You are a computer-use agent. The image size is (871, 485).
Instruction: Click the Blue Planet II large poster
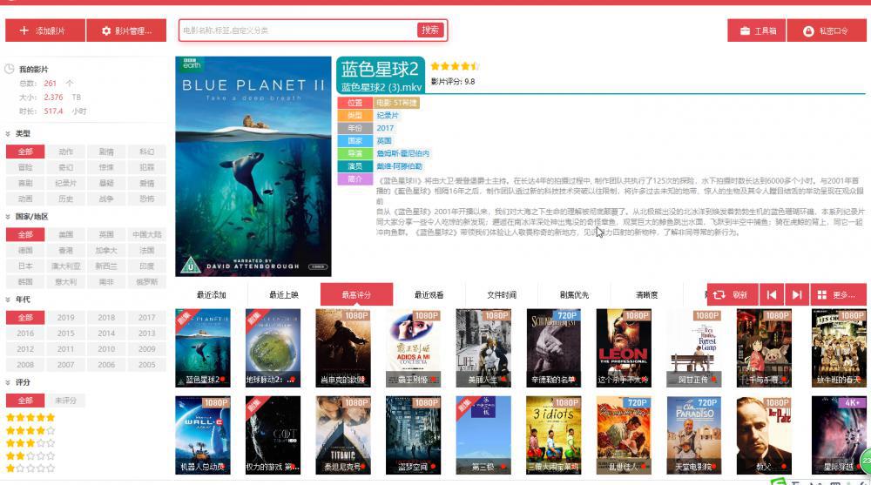(x=253, y=166)
